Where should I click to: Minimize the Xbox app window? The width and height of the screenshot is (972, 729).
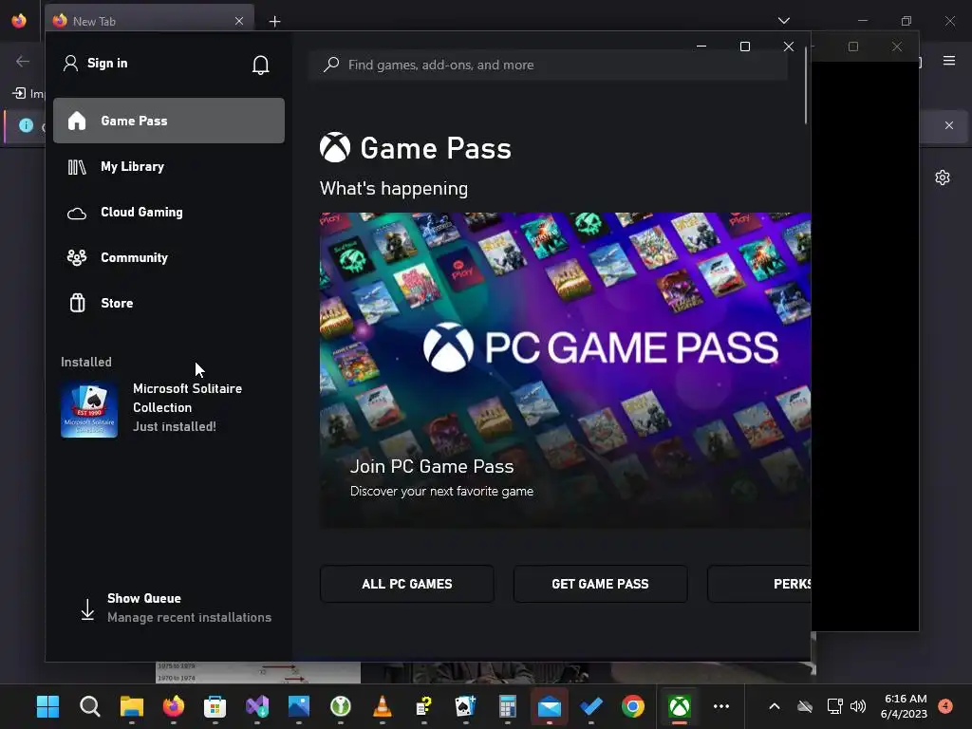(x=701, y=47)
